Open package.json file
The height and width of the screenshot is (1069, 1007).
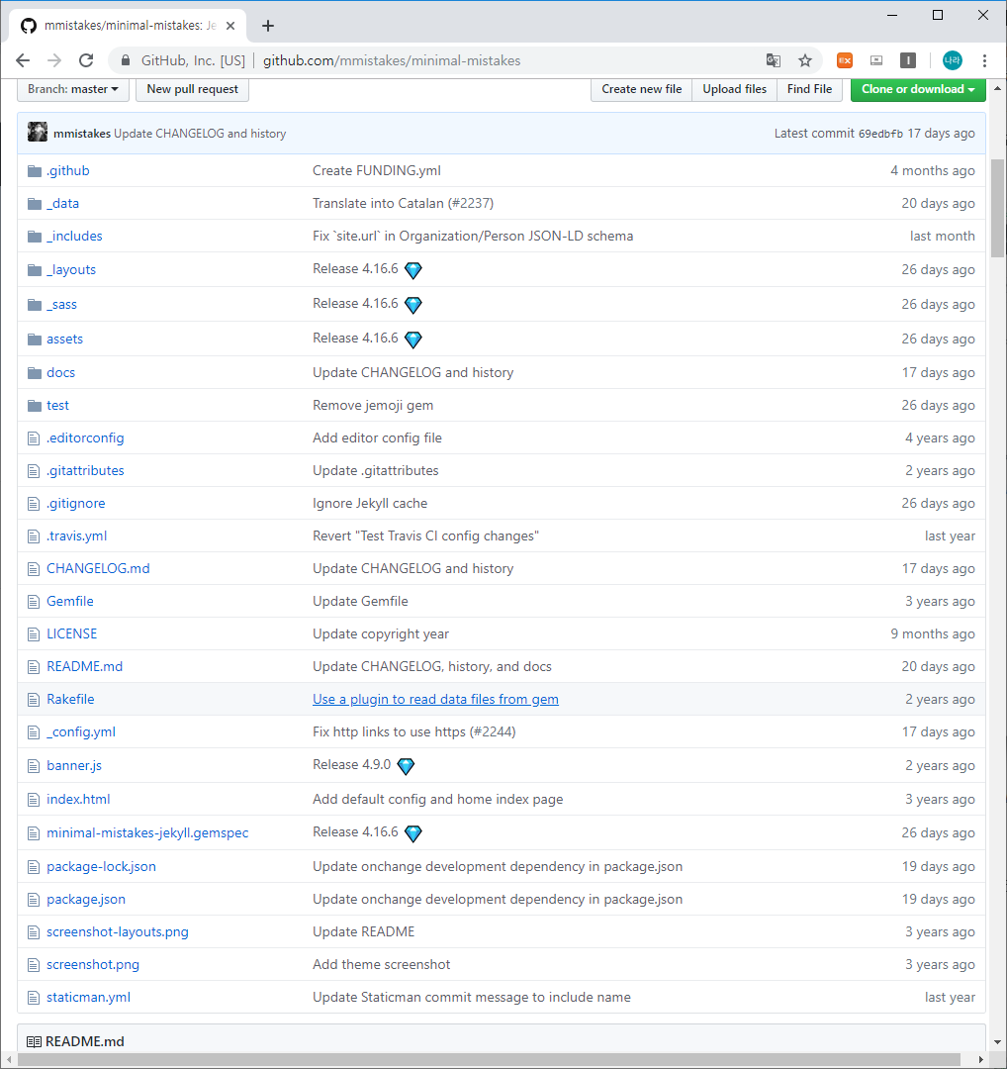86,900
